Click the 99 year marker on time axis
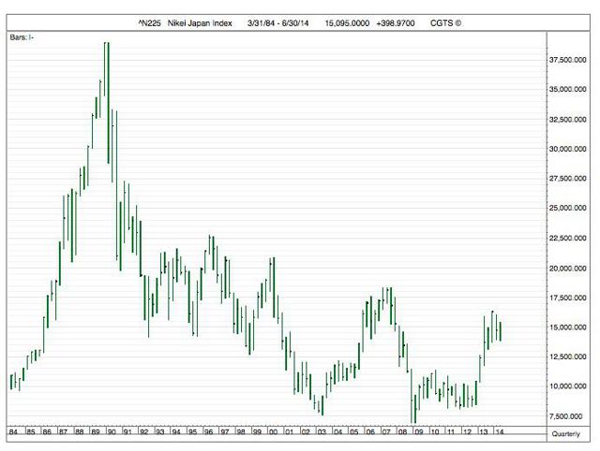This screenshot has height=451, width=600. tap(257, 432)
